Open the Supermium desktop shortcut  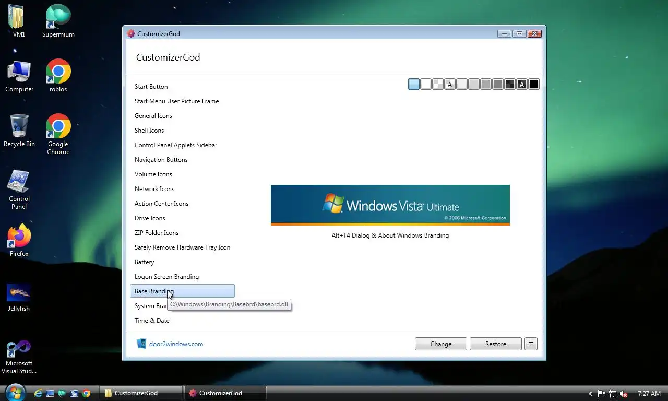coord(58,21)
